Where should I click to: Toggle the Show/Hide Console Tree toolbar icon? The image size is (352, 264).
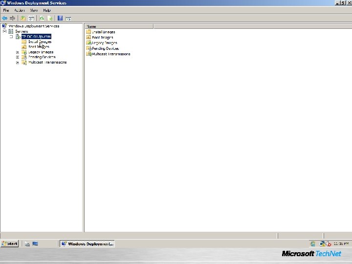coord(31,19)
